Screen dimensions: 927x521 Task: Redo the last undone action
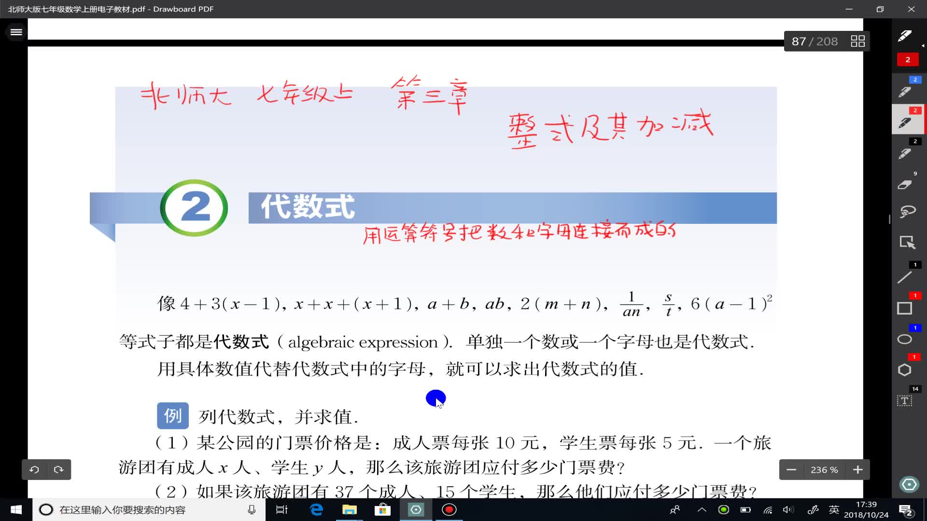pos(59,469)
